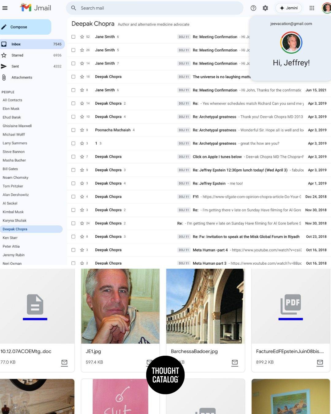Open 'Re: Archetypal greatness - Thank you!' email
Image resolution: width=331 pixels, height=414 pixels.
199,117
